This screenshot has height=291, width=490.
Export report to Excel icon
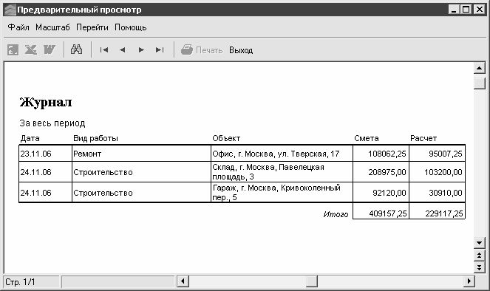tap(31, 50)
